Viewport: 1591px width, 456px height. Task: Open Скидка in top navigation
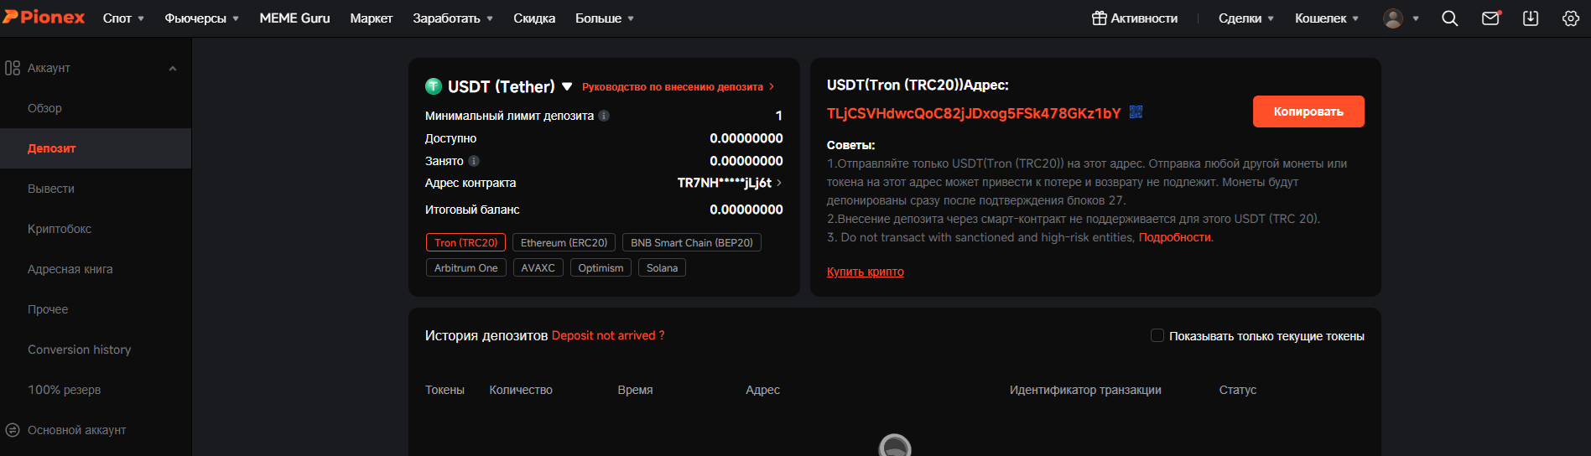click(534, 18)
